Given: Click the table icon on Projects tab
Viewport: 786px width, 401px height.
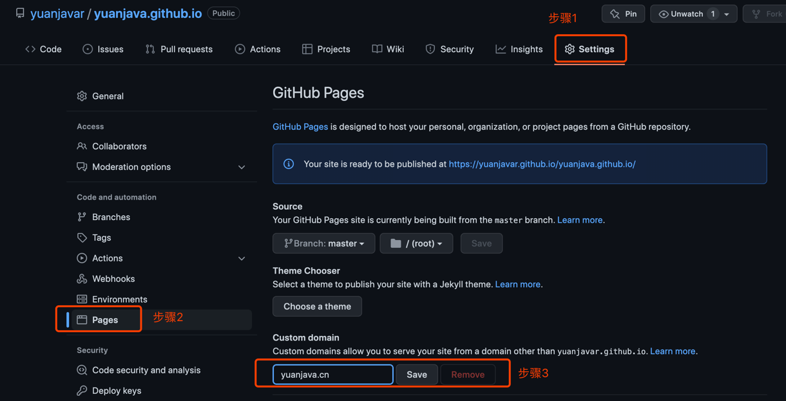Looking at the screenshot, I should pos(307,49).
